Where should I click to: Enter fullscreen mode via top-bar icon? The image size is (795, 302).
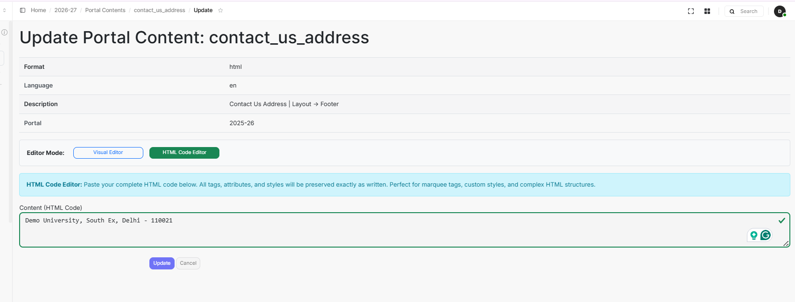pyautogui.click(x=691, y=11)
